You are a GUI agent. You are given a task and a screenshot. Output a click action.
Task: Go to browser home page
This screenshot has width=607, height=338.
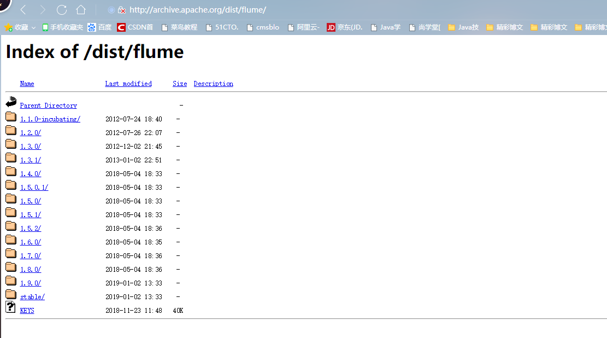tap(80, 9)
